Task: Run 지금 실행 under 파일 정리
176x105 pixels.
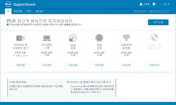Action: 73,65
